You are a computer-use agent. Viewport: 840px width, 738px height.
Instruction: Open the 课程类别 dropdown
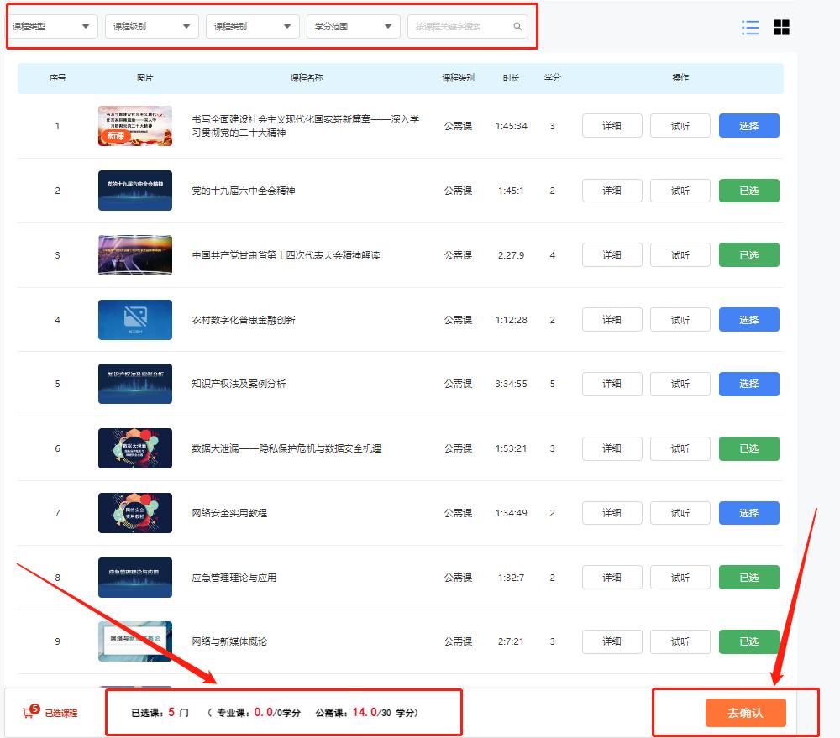tap(252, 26)
